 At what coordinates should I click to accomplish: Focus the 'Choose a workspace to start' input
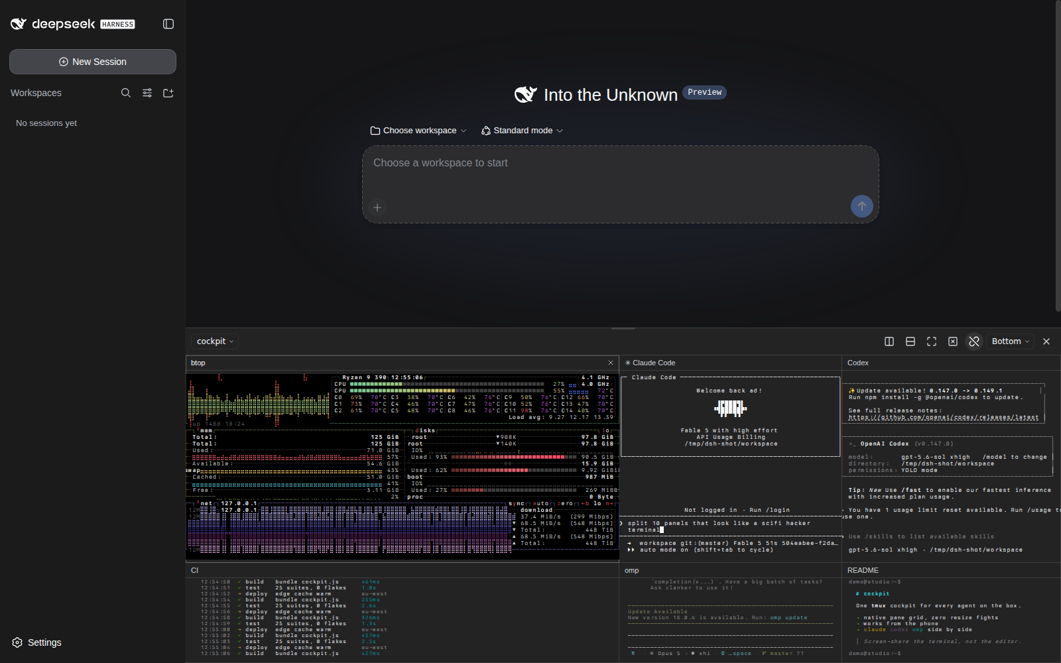621,184
